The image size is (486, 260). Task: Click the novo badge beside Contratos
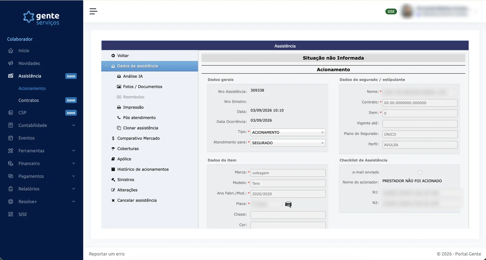click(71, 100)
